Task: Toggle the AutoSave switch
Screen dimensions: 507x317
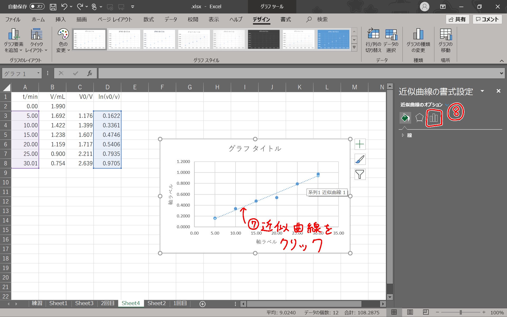Action: [37, 7]
